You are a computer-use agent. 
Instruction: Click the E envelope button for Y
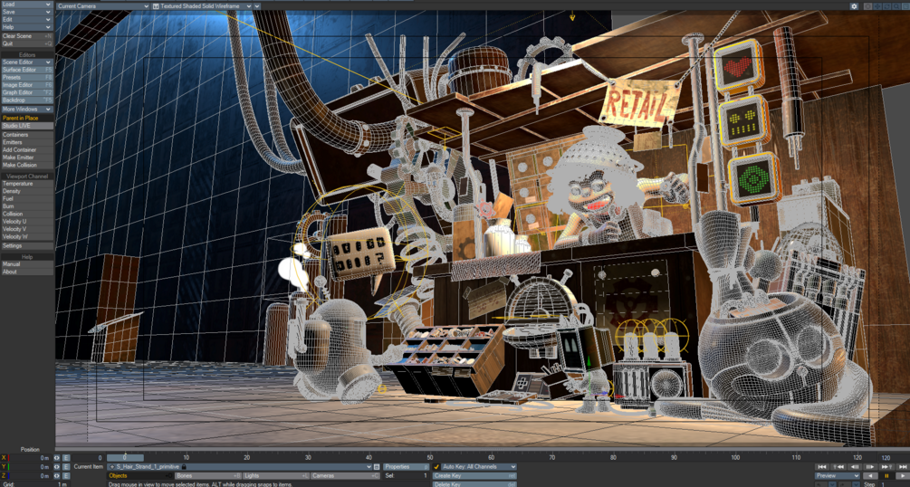[66, 467]
